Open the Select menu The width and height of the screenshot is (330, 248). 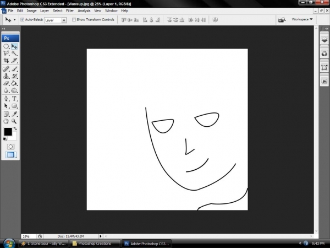[57, 11]
